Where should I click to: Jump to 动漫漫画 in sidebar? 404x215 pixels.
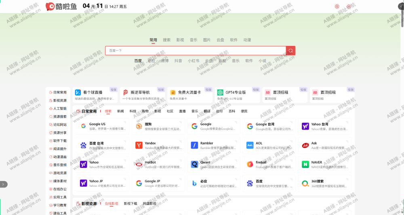point(58,157)
